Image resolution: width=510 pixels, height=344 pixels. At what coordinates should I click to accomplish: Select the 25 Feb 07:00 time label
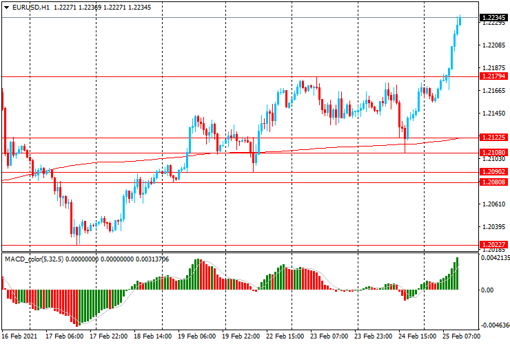(x=461, y=336)
